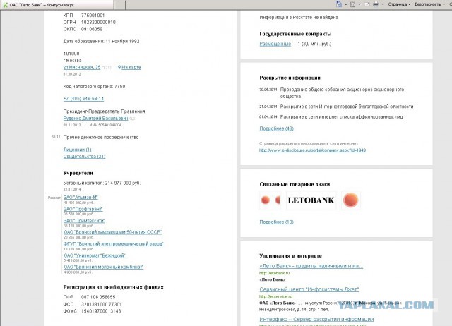Click the LETOBANK wordmark trademark thumbnail

click(x=311, y=200)
